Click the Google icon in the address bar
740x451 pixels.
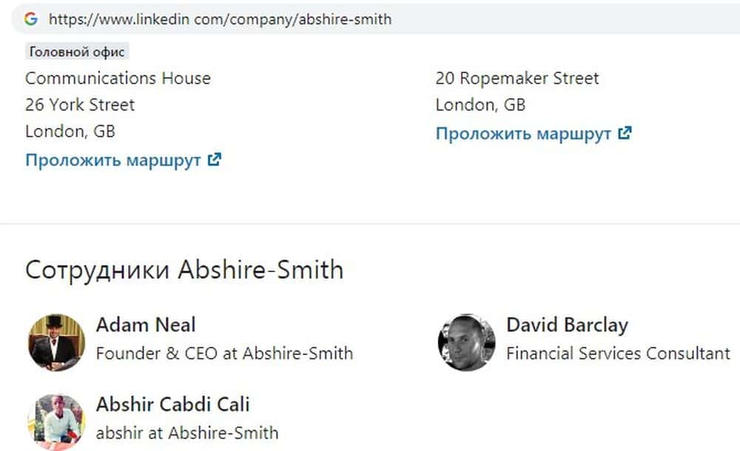(x=31, y=19)
